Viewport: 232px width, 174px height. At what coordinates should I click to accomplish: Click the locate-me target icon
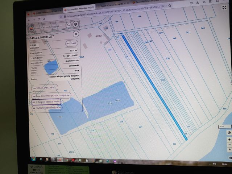click(x=229, y=133)
